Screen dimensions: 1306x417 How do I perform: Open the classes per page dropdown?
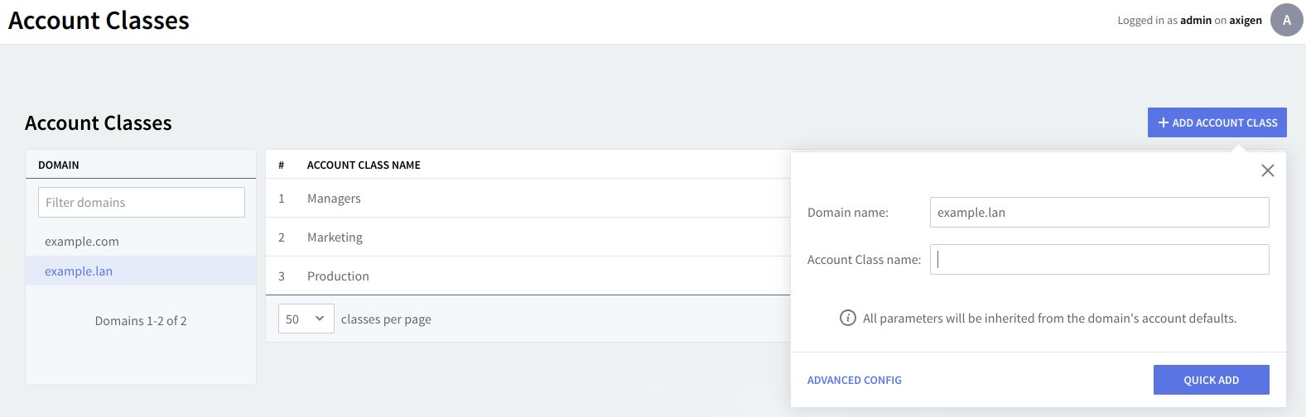(x=306, y=319)
